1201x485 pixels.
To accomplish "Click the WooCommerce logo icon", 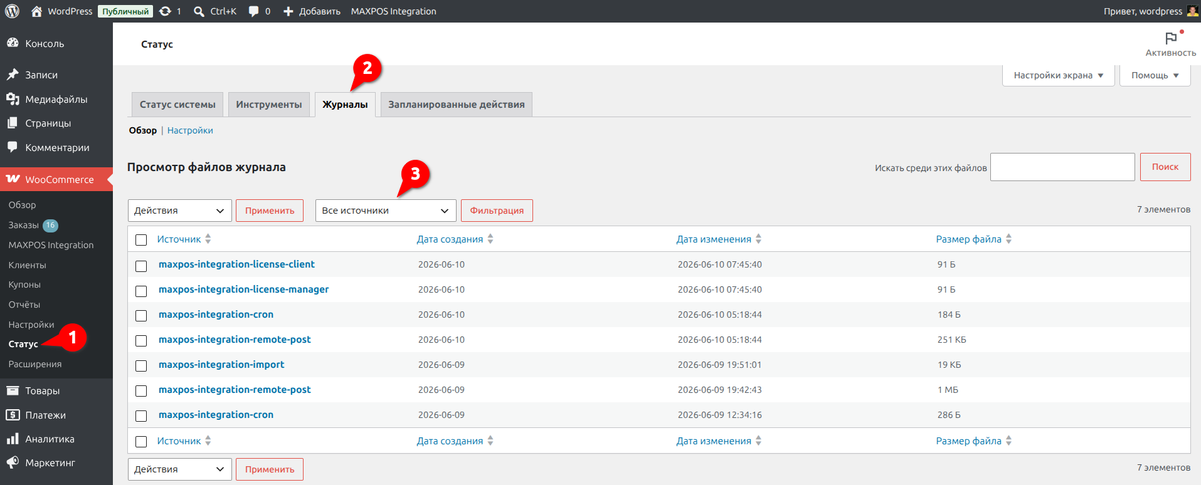I will pos(13,179).
